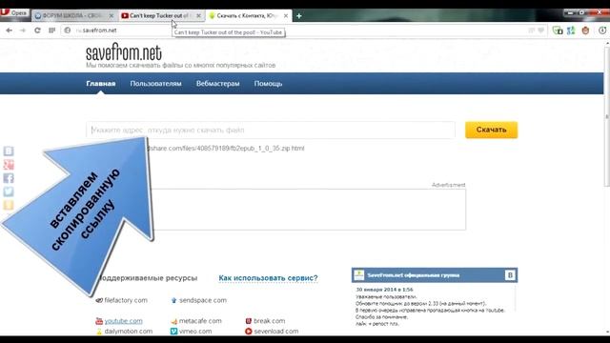Click the SaveFrom group avatar icon
The image size is (610, 343).
click(x=359, y=275)
